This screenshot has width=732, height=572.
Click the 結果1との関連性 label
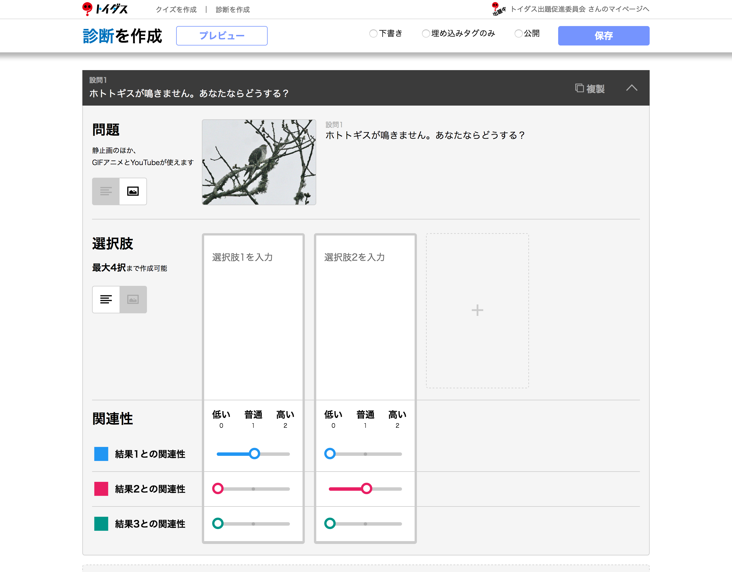[150, 454]
